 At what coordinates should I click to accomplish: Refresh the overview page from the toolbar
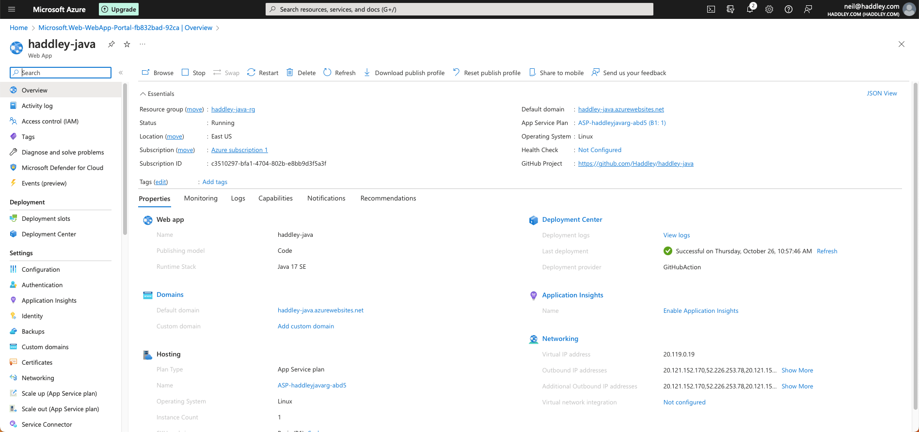[339, 73]
